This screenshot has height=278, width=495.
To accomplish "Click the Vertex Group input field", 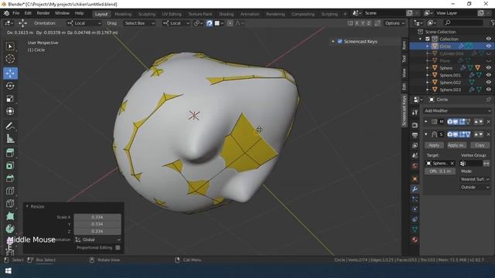I will (x=471, y=163).
